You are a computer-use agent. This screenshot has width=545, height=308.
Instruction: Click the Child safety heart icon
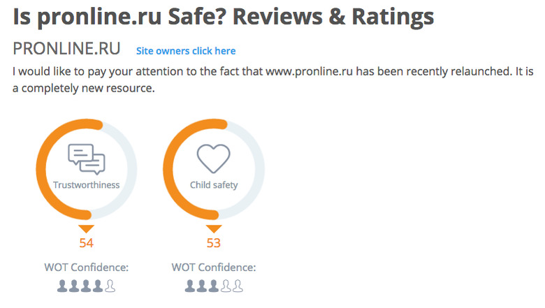pyautogui.click(x=213, y=159)
